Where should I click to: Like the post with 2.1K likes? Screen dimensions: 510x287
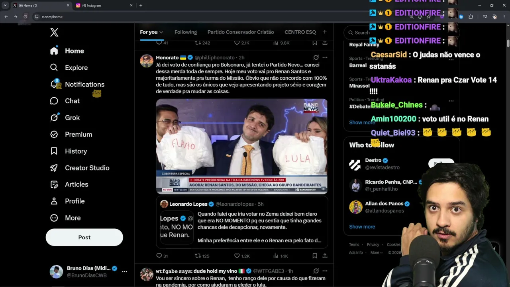point(242,43)
